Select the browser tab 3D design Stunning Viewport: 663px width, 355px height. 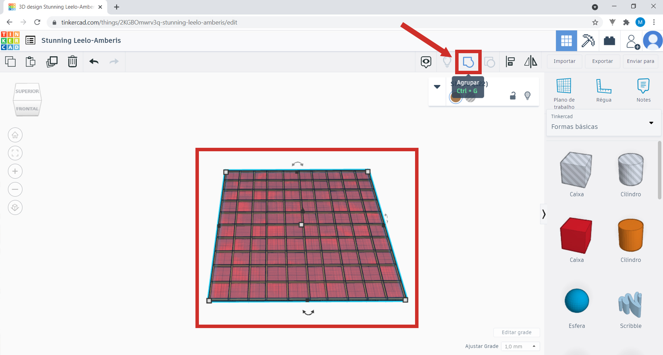(x=55, y=7)
